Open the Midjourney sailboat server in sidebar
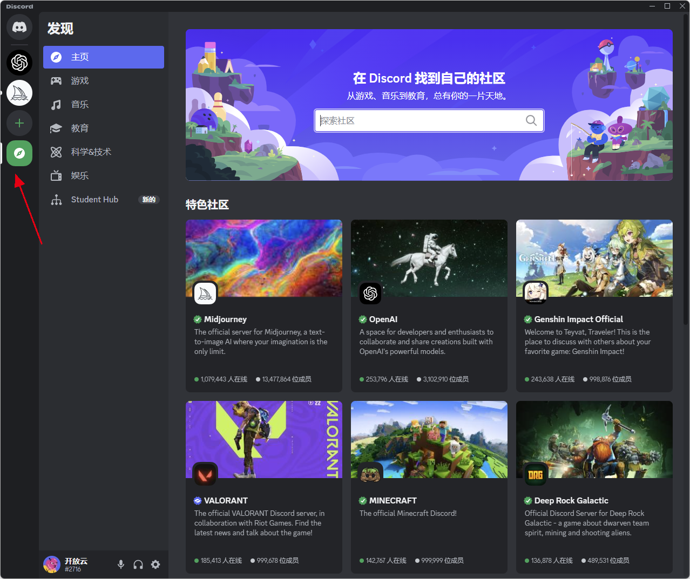This screenshot has width=690, height=579. coord(19,93)
